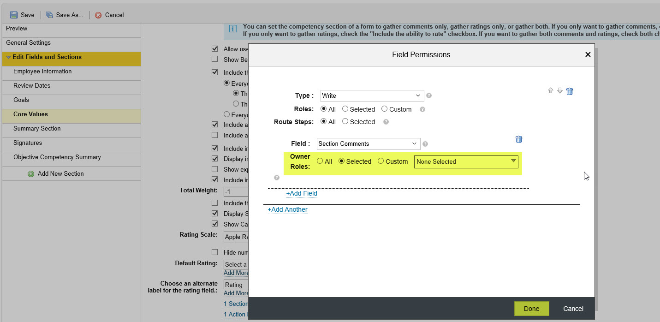Open the Rating Scale dropdown
The image size is (660, 322).
click(236, 237)
